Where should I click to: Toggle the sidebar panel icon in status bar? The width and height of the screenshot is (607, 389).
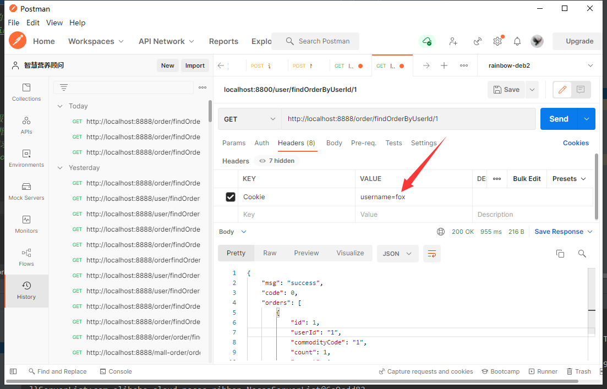[13, 371]
